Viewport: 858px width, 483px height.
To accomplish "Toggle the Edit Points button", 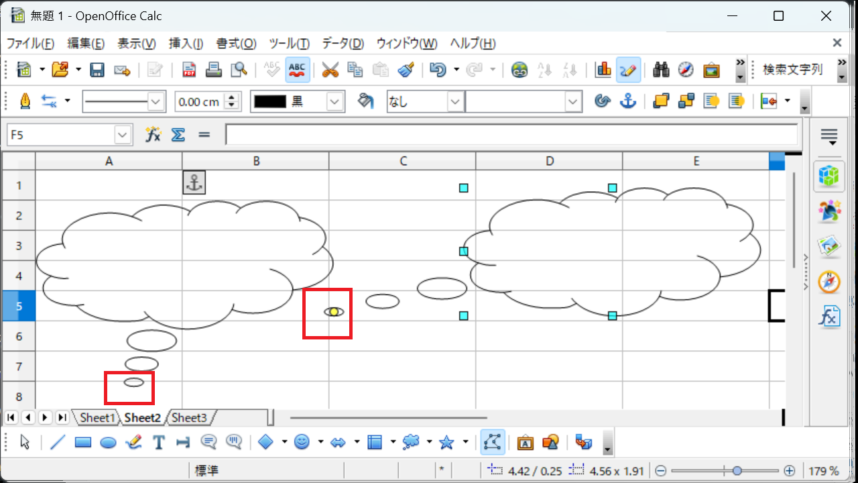I will 493,442.
